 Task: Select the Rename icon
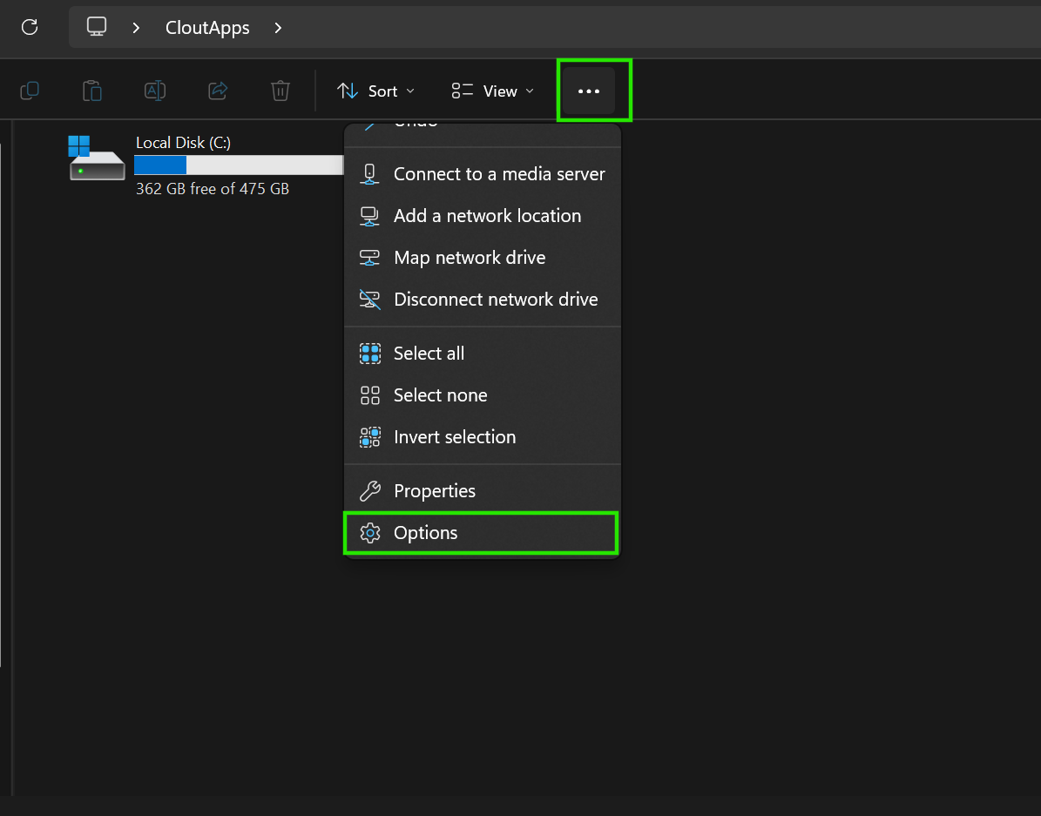pos(155,90)
